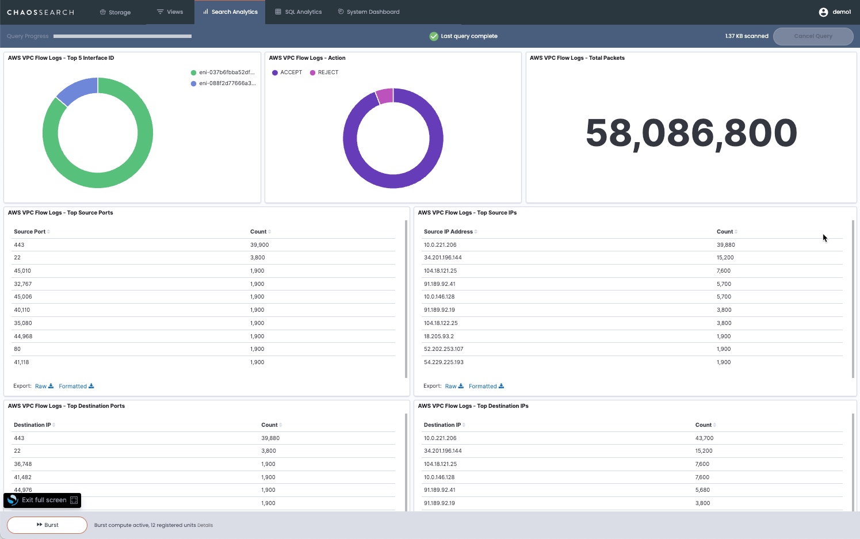The height and width of the screenshot is (539, 860).
Task: Click the Exit full screen icon
Action: pyautogui.click(x=74, y=500)
